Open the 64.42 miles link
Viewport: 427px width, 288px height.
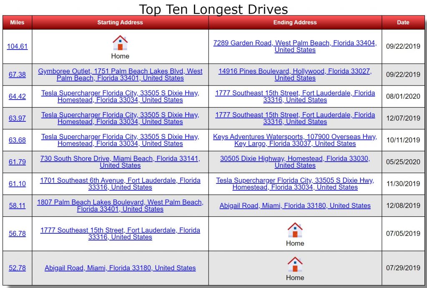17,96
